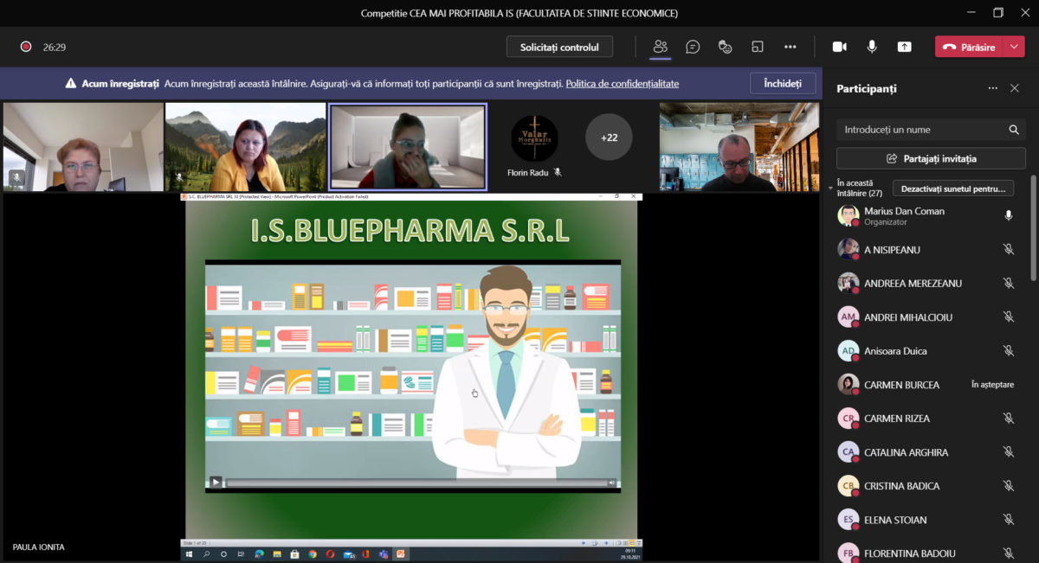The height and width of the screenshot is (563, 1039).
Task: Close the Participanți side panel
Action: [1015, 88]
